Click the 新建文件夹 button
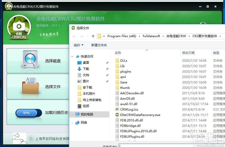This screenshot has width=225, height=147. 99,45
